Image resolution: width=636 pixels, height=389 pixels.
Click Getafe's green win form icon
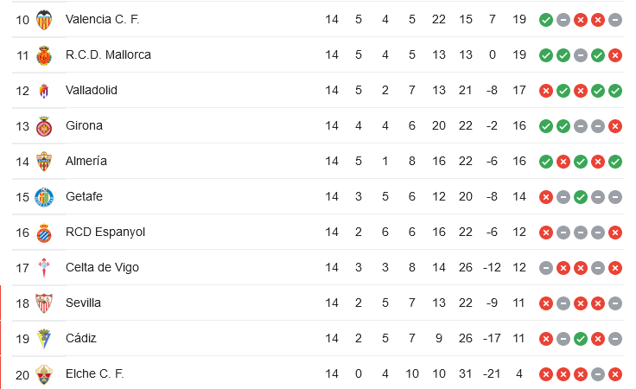point(581,197)
